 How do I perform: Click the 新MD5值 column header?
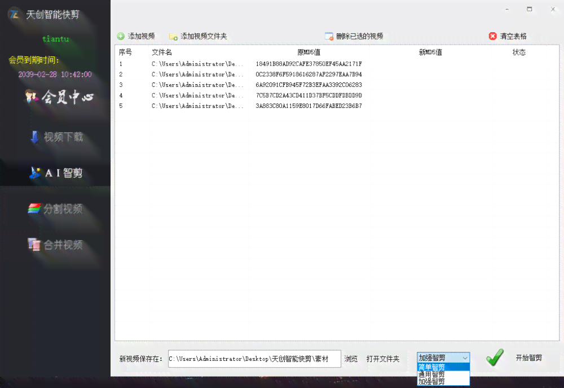[x=430, y=52]
